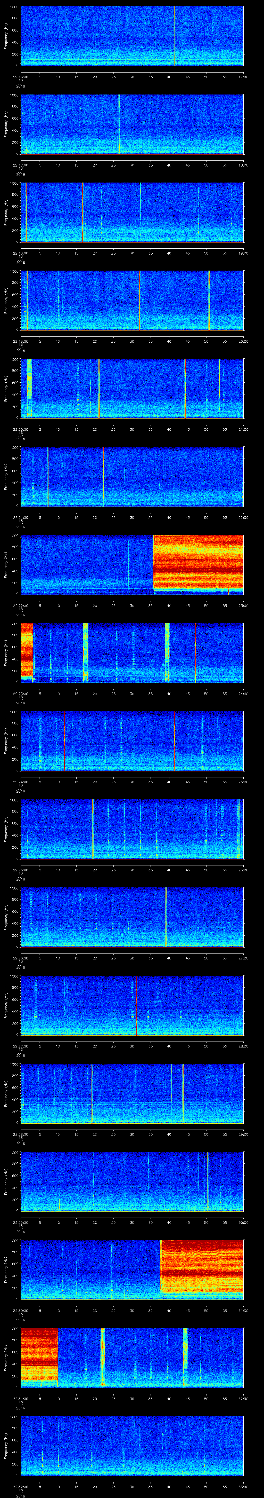The height and width of the screenshot is (1498, 264).
Task: Click the red impulse line near 38 seconds in 22:26 panel
Action: pyautogui.click(x=166, y=917)
